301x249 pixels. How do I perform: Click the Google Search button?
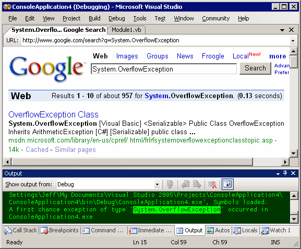pos(255,68)
